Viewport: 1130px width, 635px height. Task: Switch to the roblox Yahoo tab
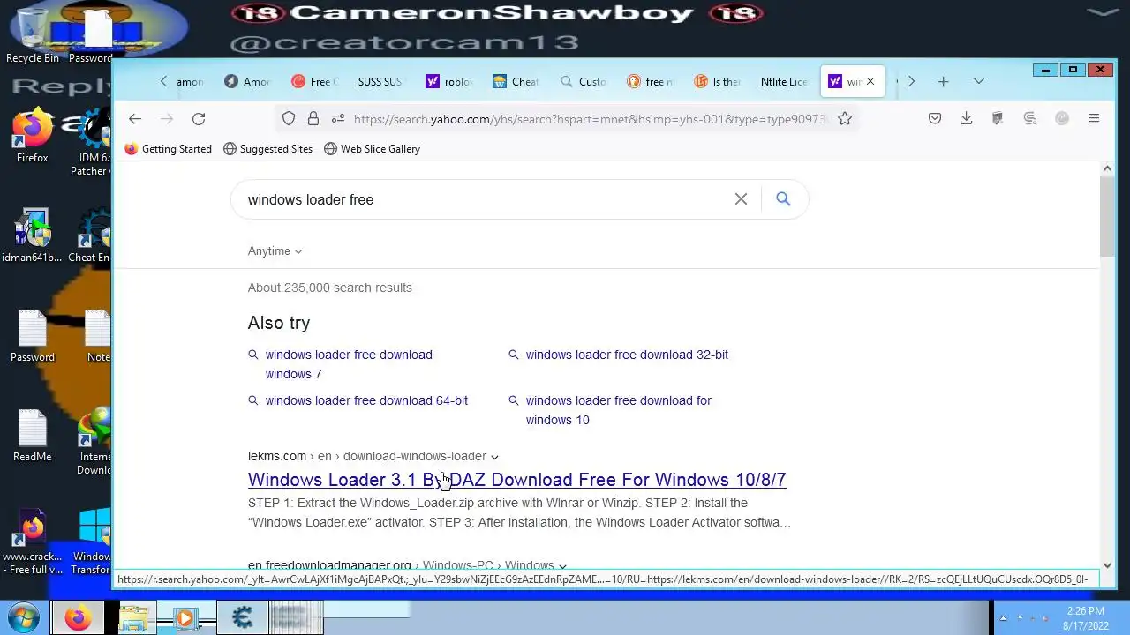[x=449, y=82]
